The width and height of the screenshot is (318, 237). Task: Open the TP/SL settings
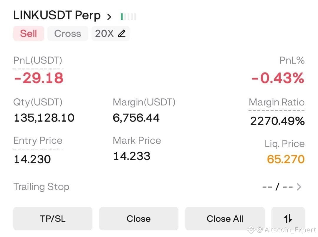[x=53, y=218]
